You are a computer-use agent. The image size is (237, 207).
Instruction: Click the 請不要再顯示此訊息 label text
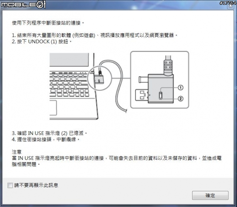tap(36, 185)
